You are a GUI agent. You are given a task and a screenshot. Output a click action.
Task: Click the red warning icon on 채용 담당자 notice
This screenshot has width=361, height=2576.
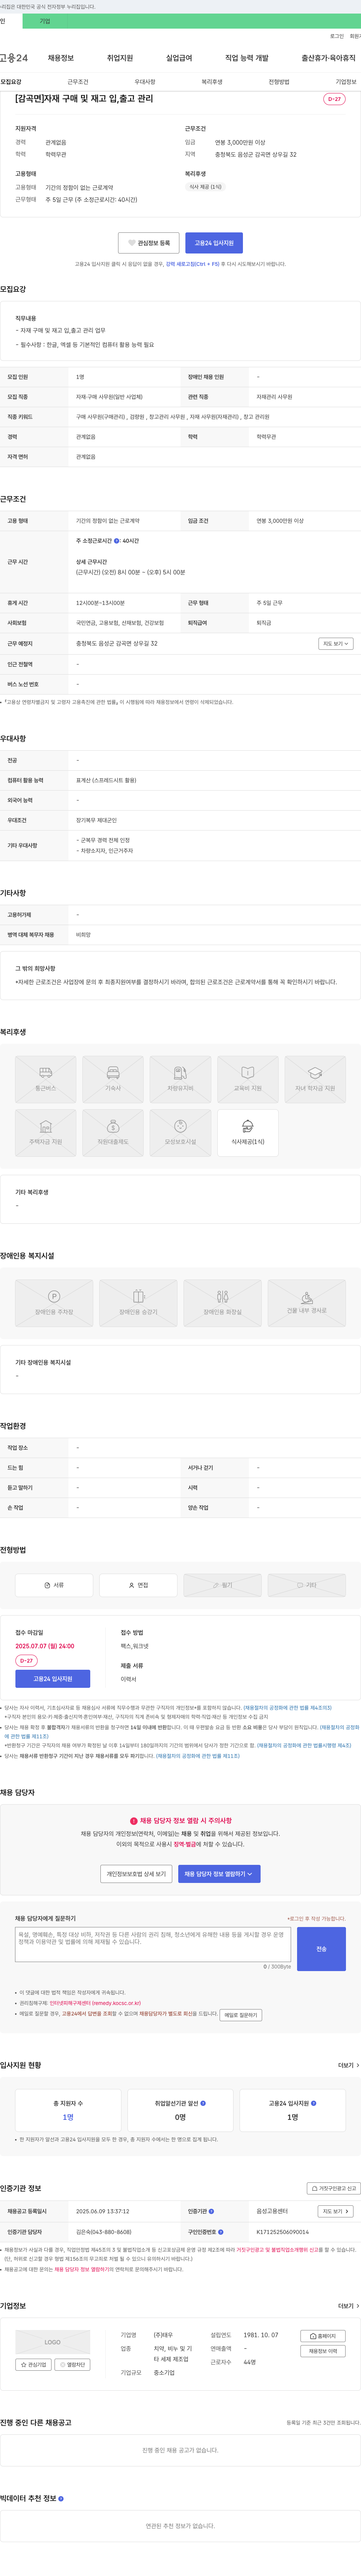click(x=133, y=1821)
